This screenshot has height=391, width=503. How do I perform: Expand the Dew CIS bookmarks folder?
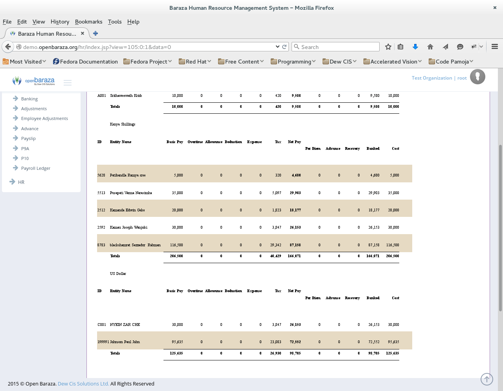coord(340,62)
